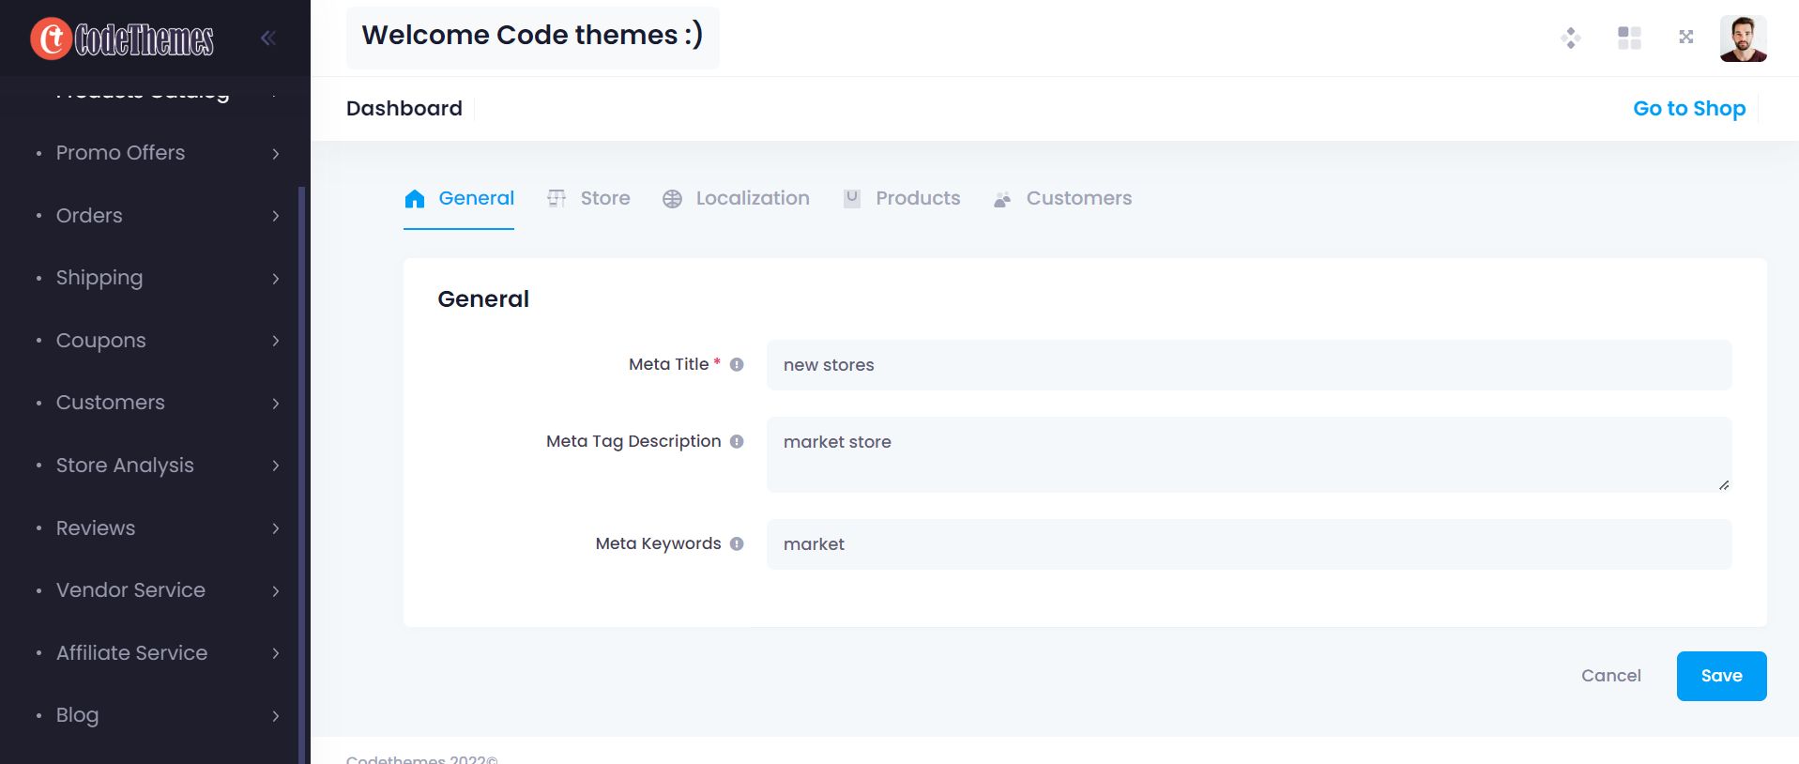Open the user profile avatar
This screenshot has height=764, width=1799.
[x=1743, y=38]
